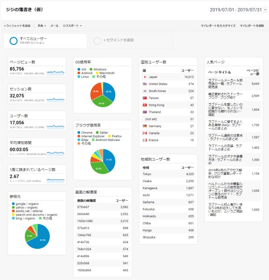Select the すべてのユーザー segment circle icon

click(14, 41)
